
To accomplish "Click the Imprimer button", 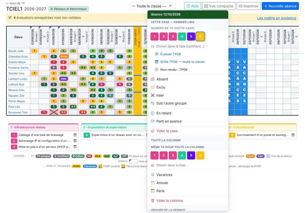I will (x=249, y=6).
